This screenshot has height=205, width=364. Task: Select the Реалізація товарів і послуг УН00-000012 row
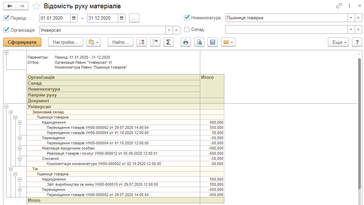pyautogui.click(x=125, y=153)
